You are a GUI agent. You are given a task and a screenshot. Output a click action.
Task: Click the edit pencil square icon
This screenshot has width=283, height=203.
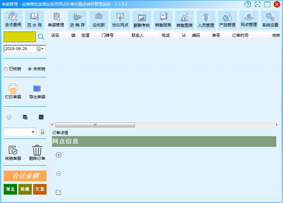pyautogui.click(x=59, y=192)
